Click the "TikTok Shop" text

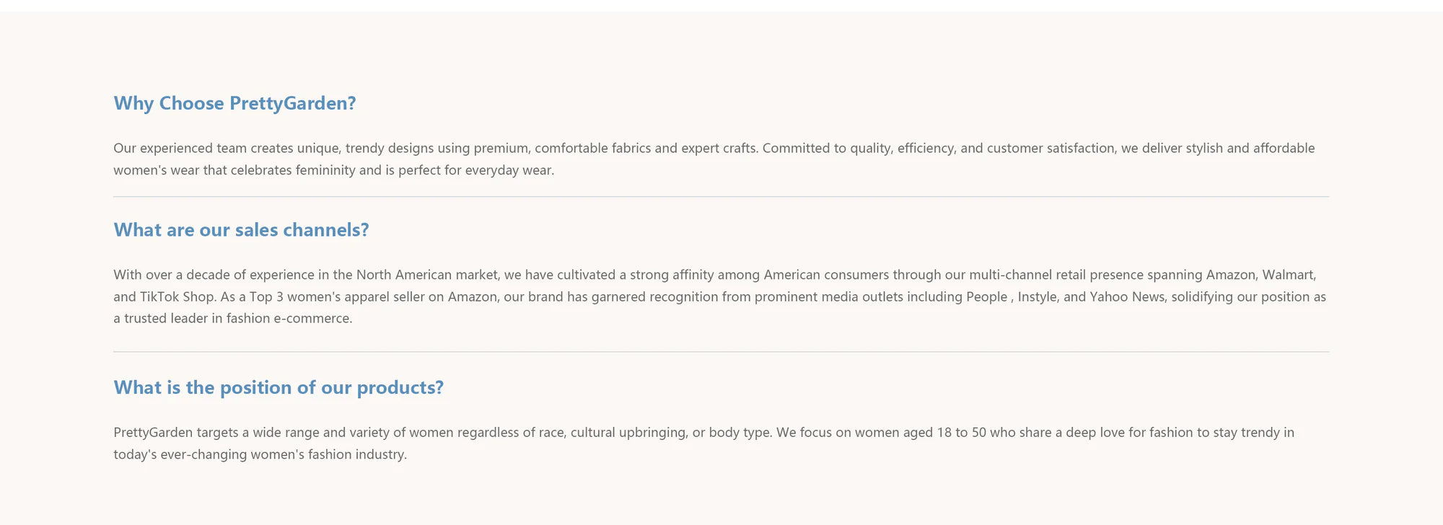(x=177, y=296)
